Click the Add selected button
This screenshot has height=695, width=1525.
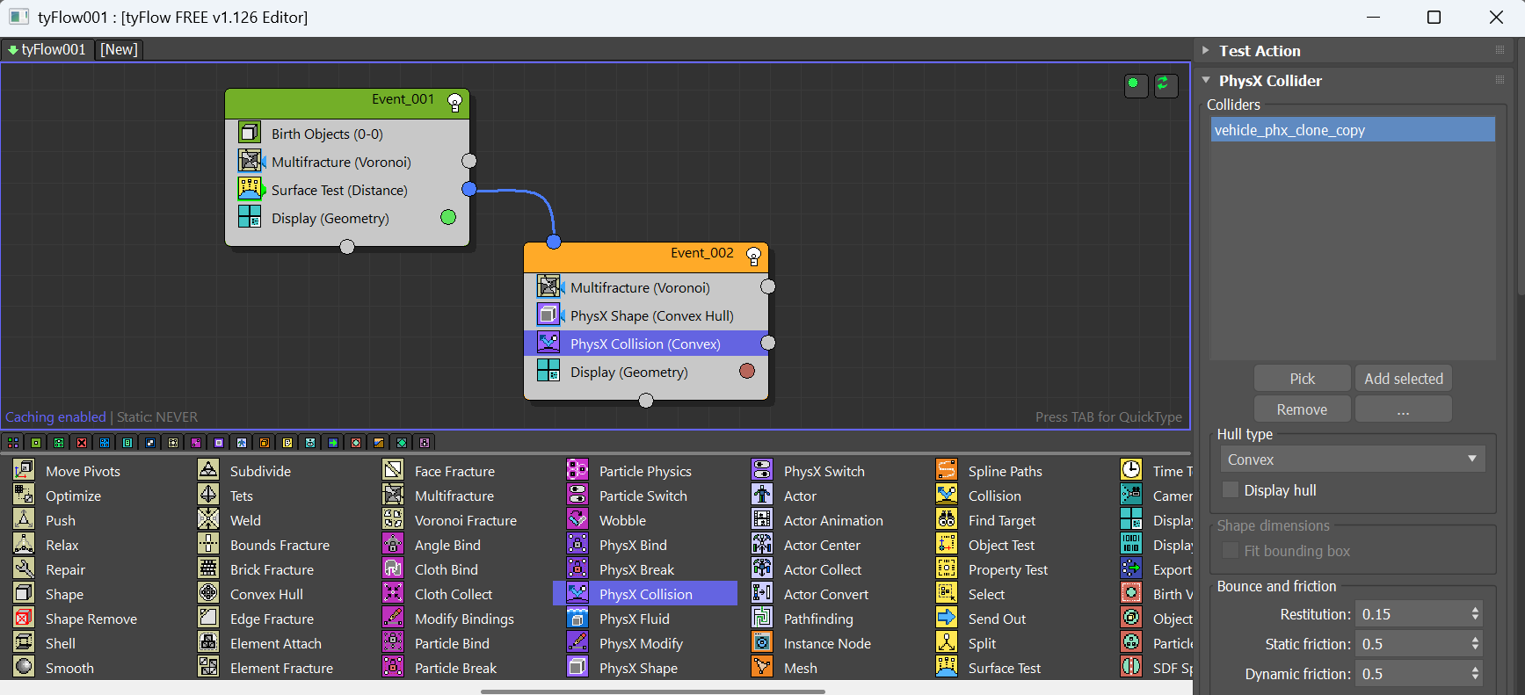click(x=1403, y=379)
